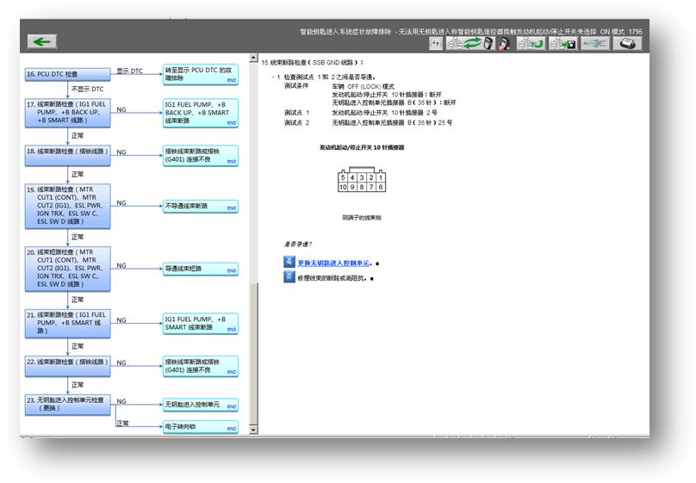
Task: Click caption 发动机起动/停止开关 10 针插接器
Action: point(362,147)
